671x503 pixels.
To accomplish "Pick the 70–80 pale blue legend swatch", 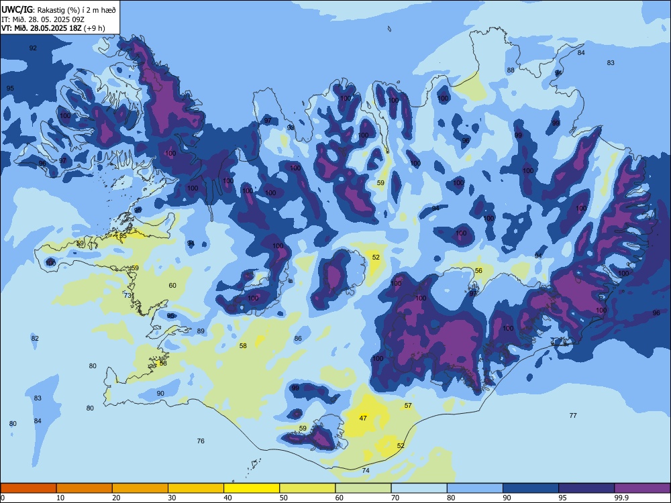I will [x=419, y=488].
